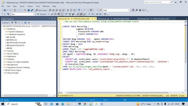
Task: Click the Object Explorer disconnect icon
Action: pyautogui.click(x=16, y=23)
